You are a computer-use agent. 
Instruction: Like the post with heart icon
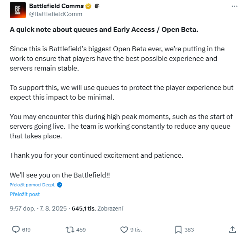(x=124, y=230)
